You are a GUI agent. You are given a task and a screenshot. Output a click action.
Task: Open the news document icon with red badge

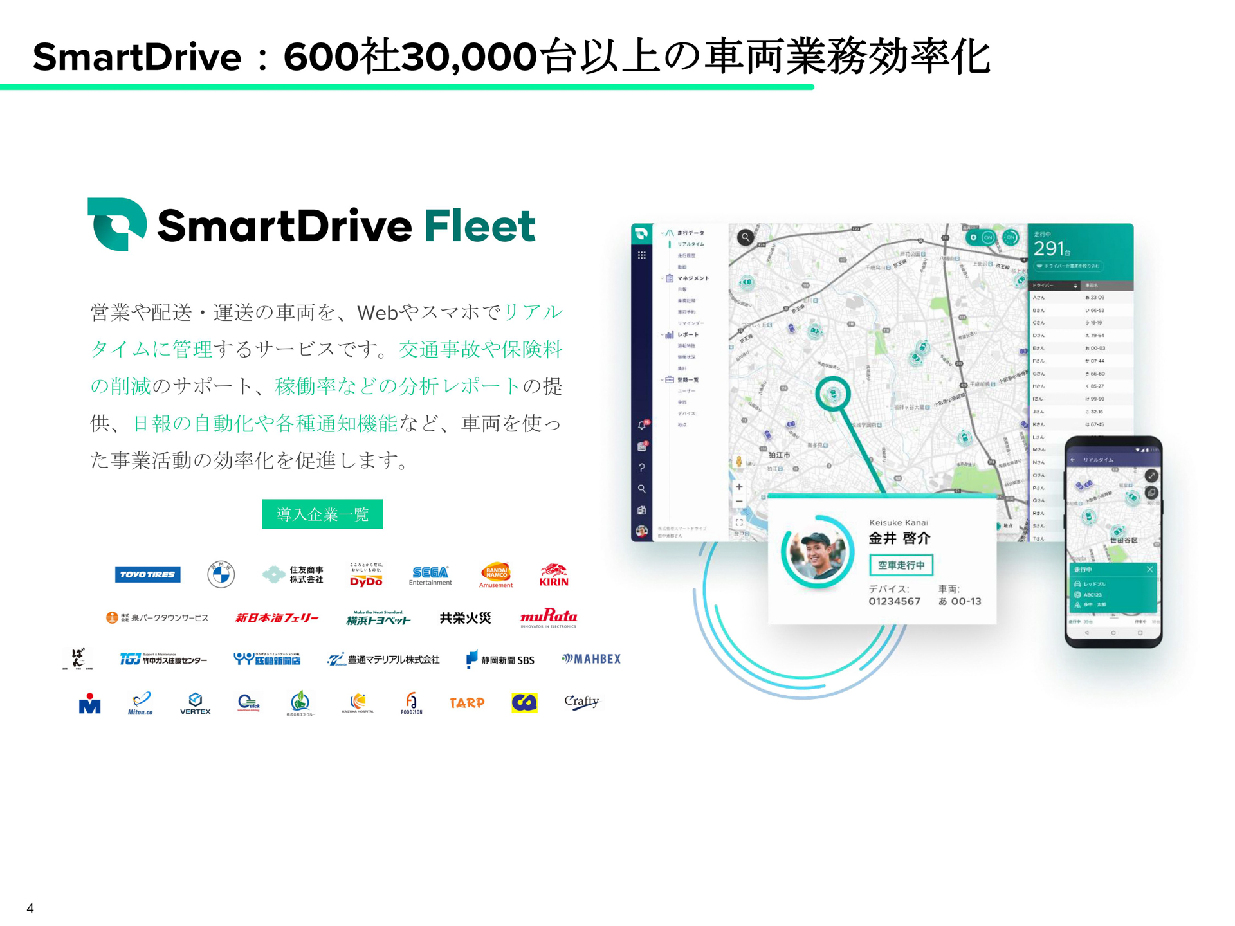click(x=641, y=446)
